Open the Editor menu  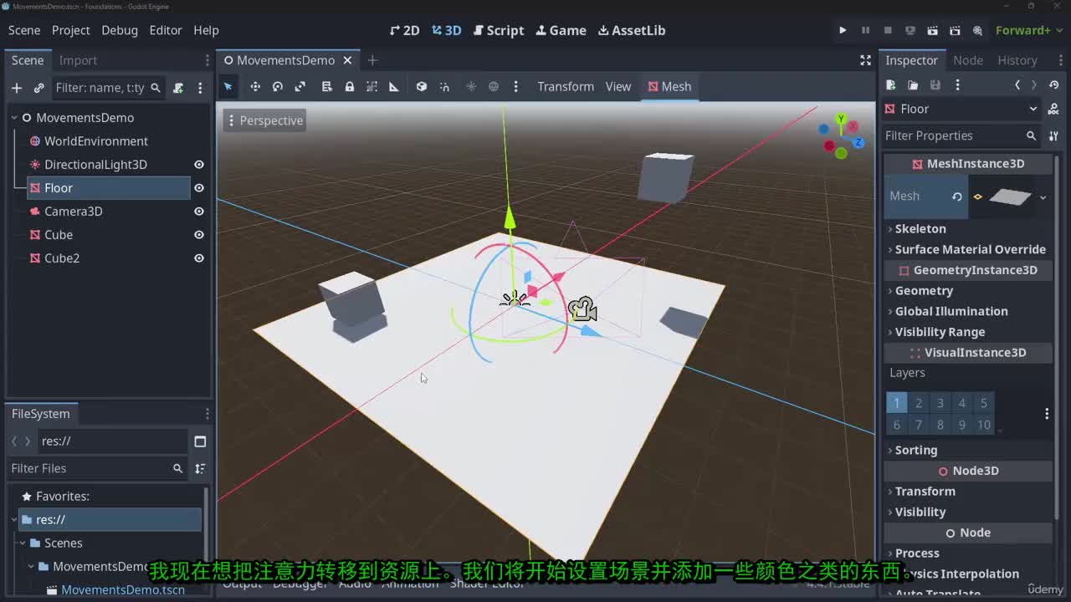click(166, 30)
